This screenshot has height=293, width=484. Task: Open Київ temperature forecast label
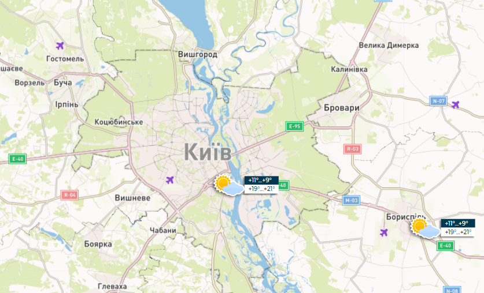[x=261, y=185]
